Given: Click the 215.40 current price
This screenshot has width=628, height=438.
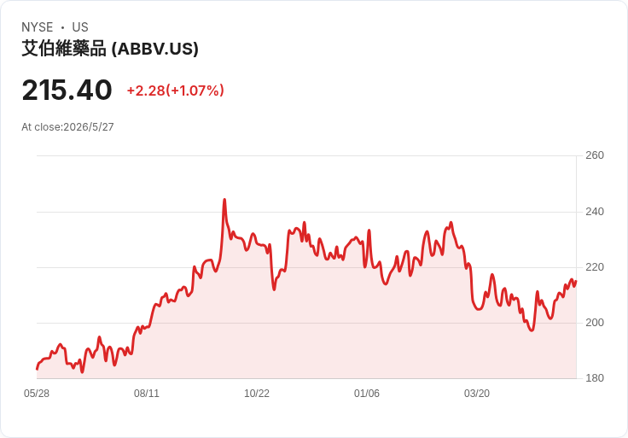Looking at the screenshot, I should [x=67, y=90].
